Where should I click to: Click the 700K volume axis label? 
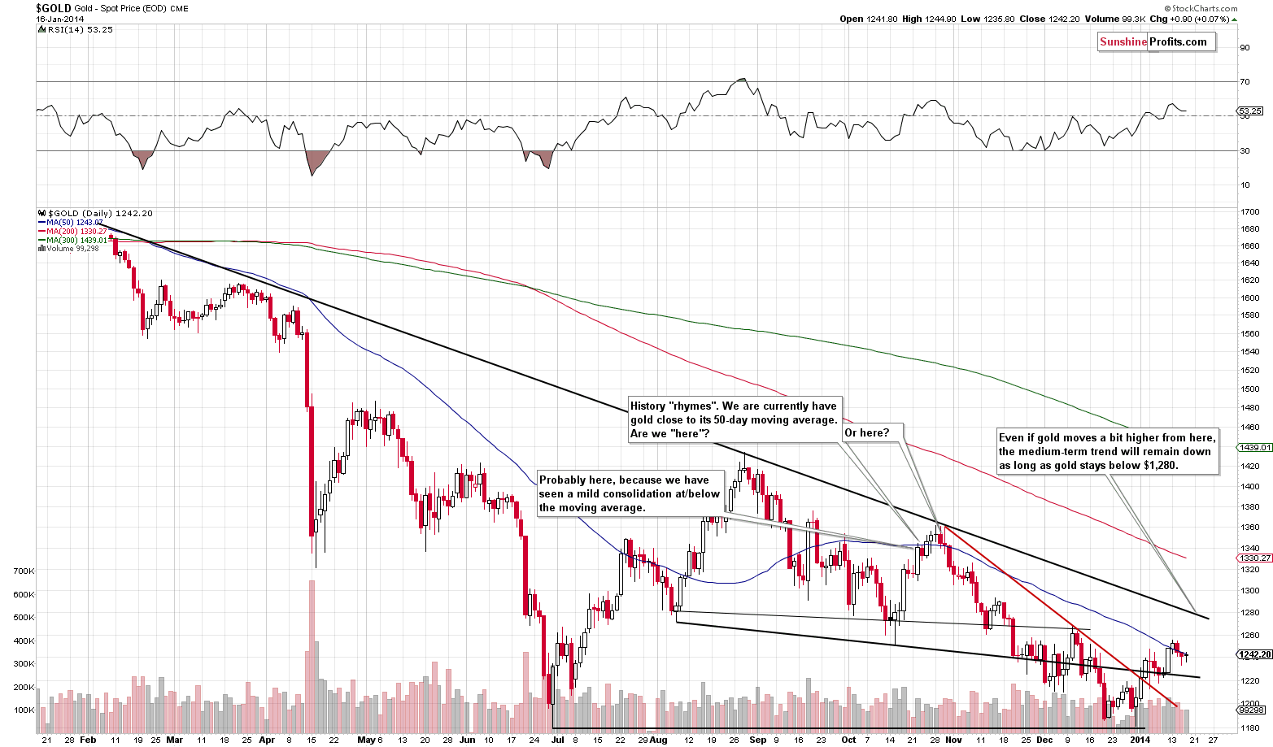pyautogui.click(x=24, y=571)
